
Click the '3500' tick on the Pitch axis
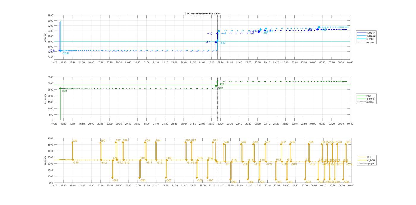51,77
